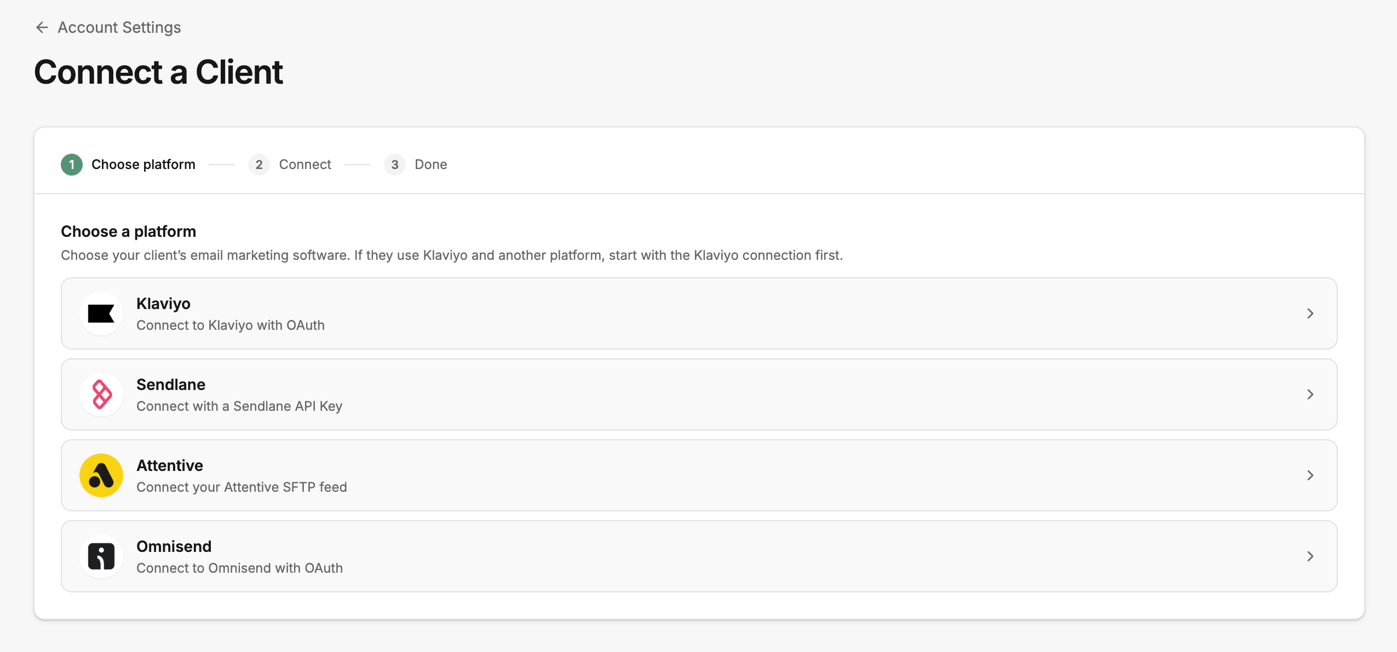
Task: Click 'Connect your Attentive SFTP feed' text
Action: pyautogui.click(x=242, y=487)
